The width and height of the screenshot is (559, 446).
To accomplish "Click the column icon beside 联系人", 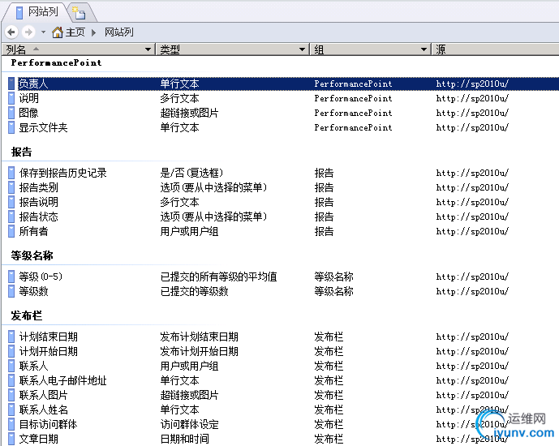I will [12, 366].
